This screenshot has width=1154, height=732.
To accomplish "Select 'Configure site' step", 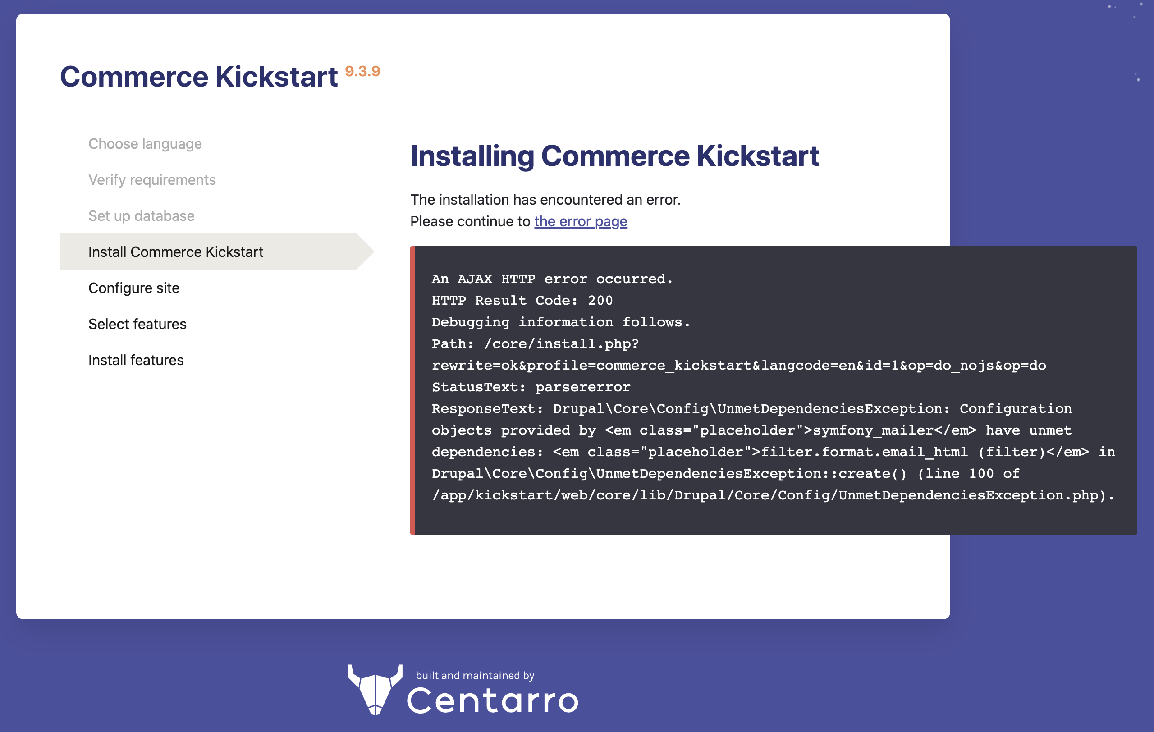I will click(x=135, y=288).
